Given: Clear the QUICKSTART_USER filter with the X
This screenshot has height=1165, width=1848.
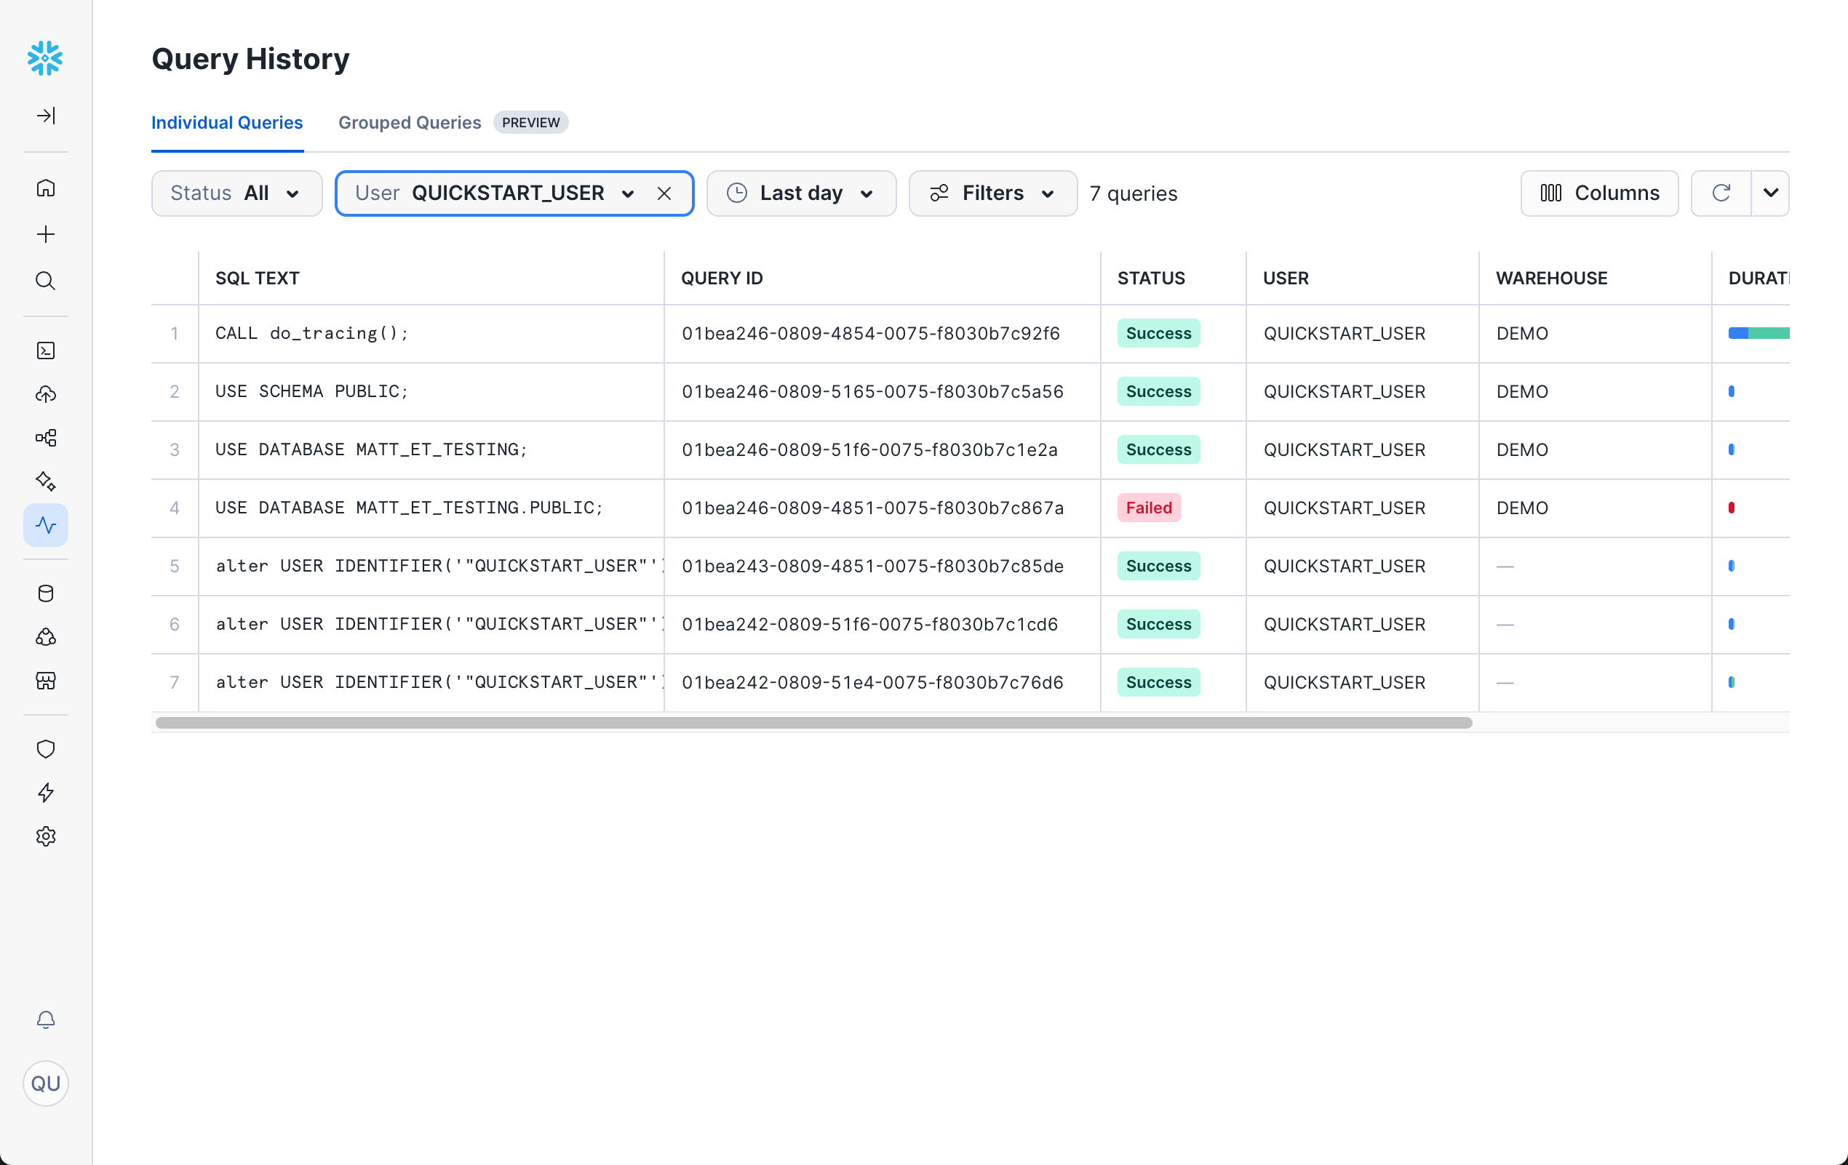Looking at the screenshot, I should click(664, 193).
